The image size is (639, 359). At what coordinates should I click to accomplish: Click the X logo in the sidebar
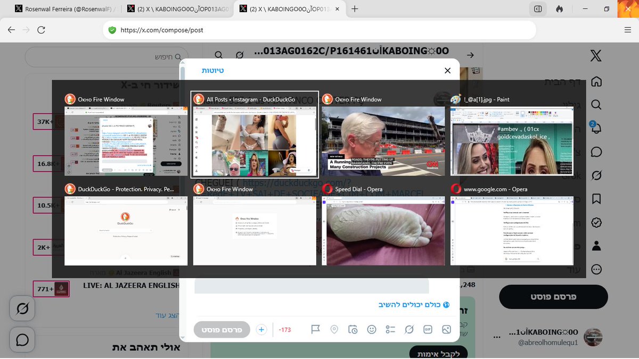(x=596, y=55)
